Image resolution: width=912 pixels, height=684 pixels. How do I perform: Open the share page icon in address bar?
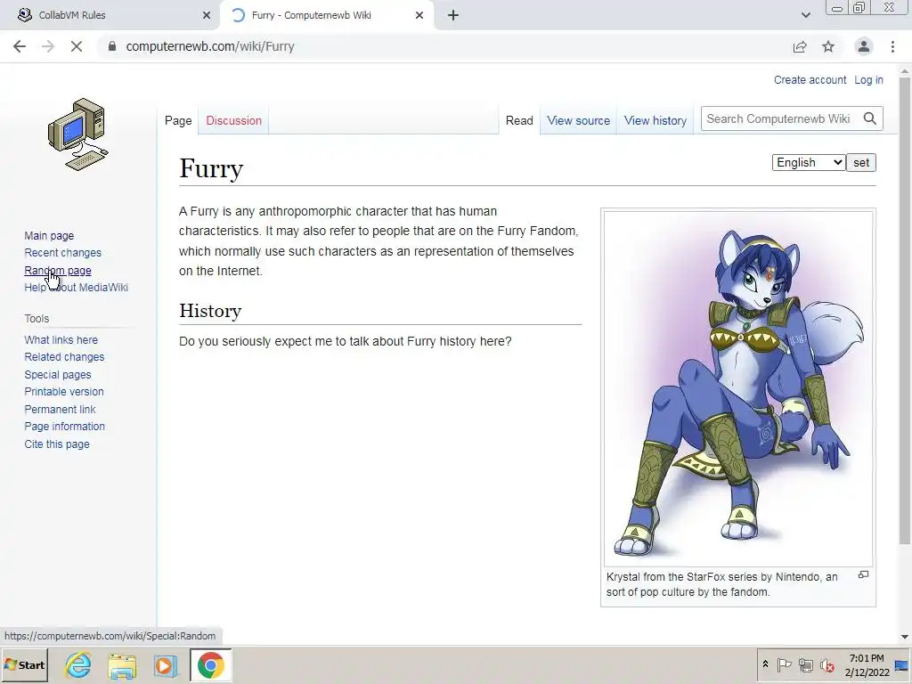800,46
